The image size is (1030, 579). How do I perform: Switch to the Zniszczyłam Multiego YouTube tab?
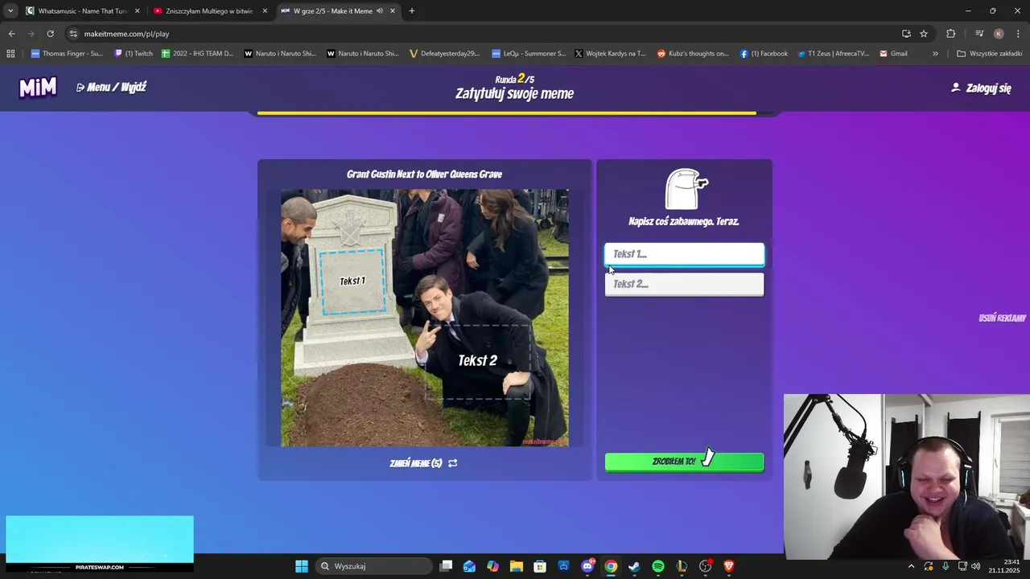tap(209, 11)
